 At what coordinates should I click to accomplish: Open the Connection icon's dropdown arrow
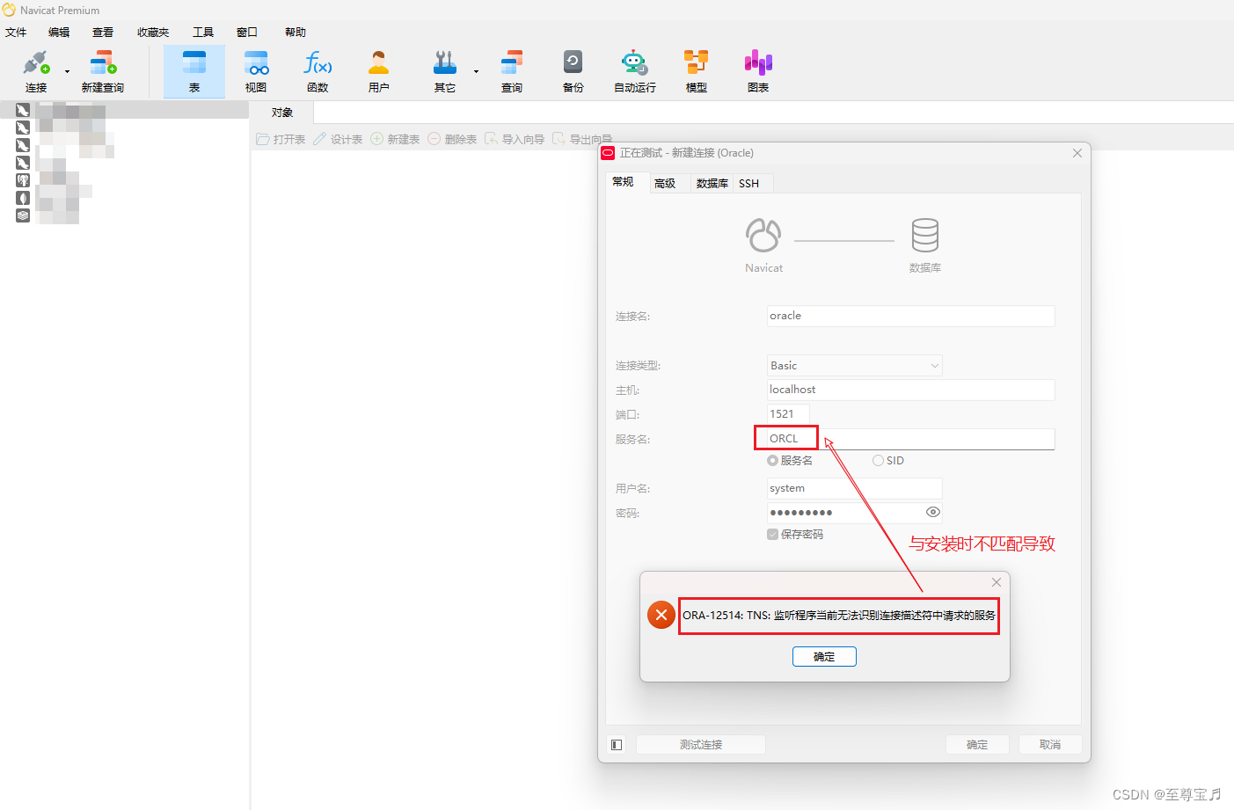(x=67, y=72)
